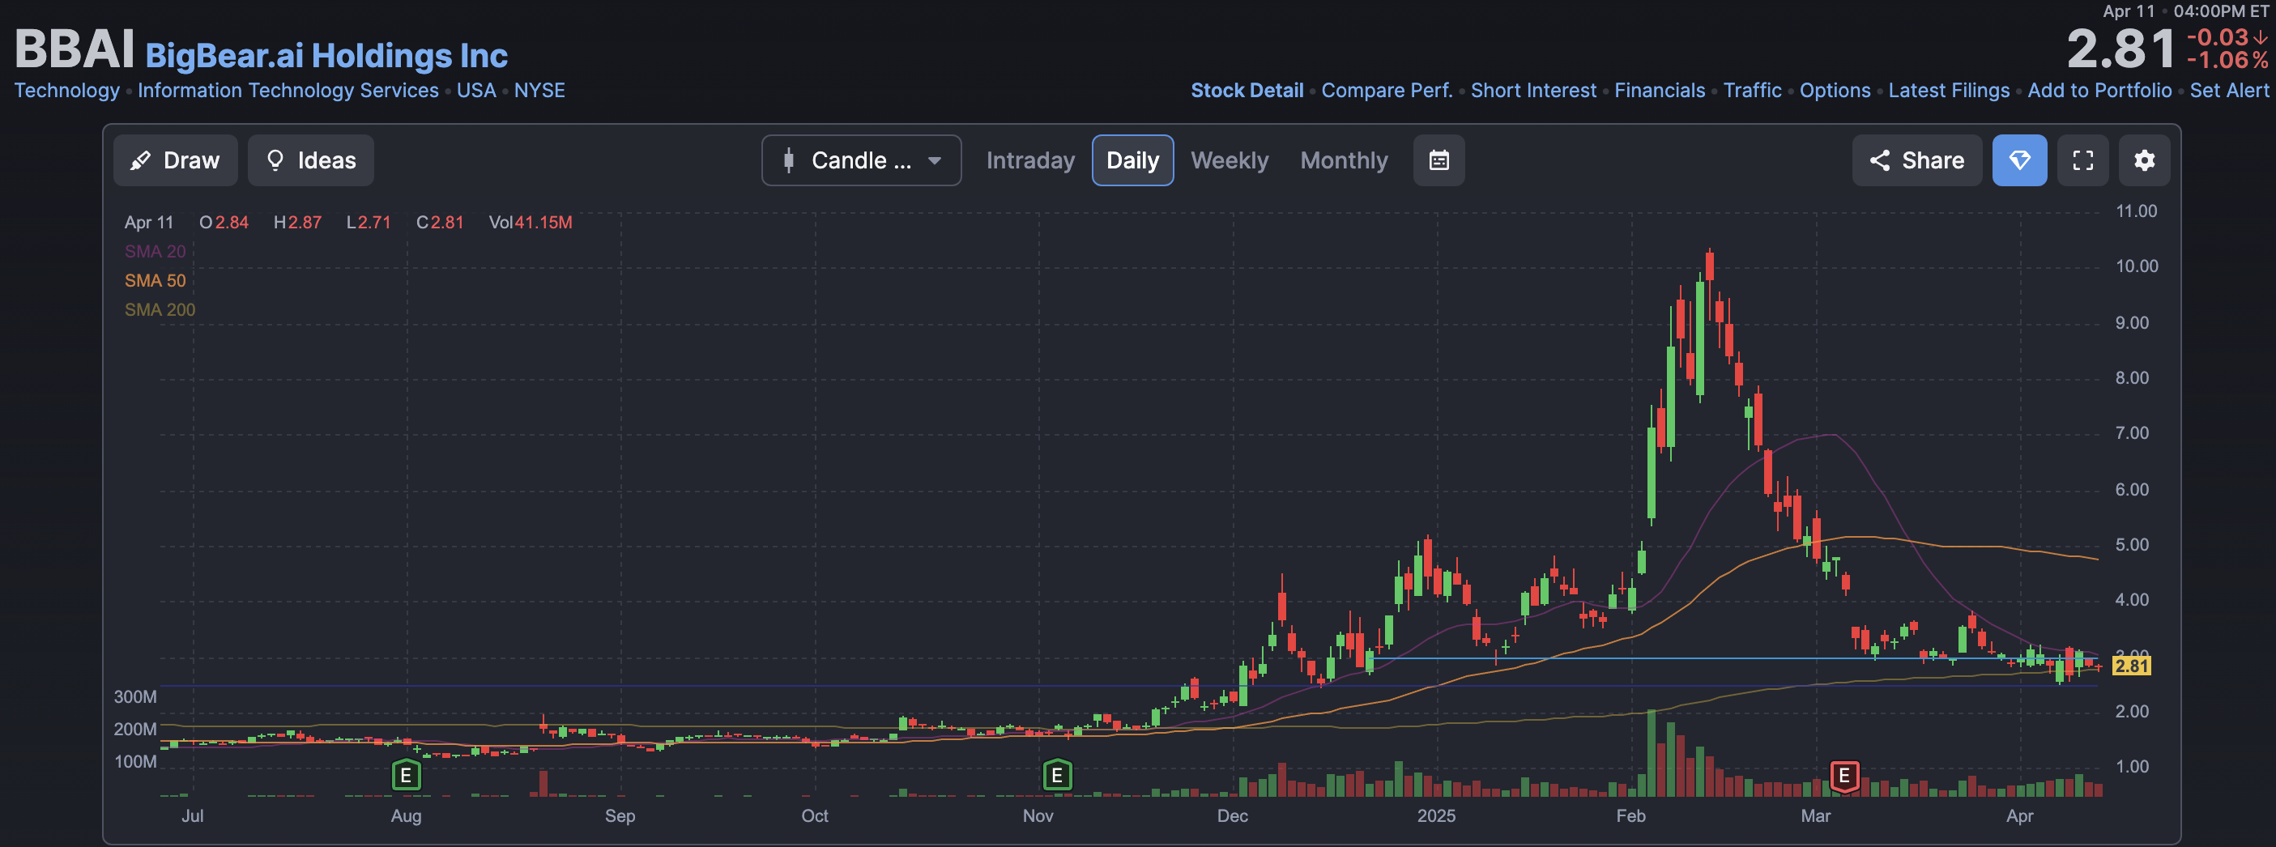Open the Stock Detail link
This screenshot has width=2276, height=847.
pyautogui.click(x=1247, y=90)
